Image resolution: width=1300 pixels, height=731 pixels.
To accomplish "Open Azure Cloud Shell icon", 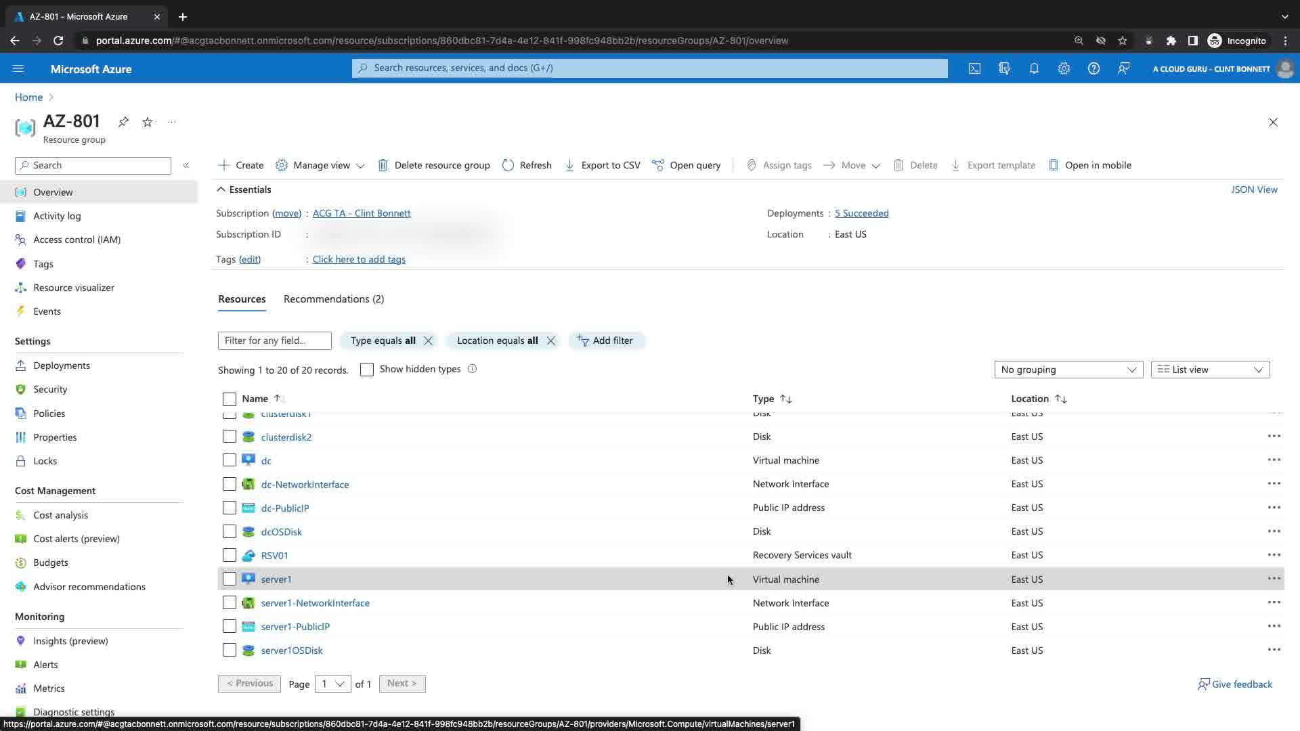I will [974, 68].
